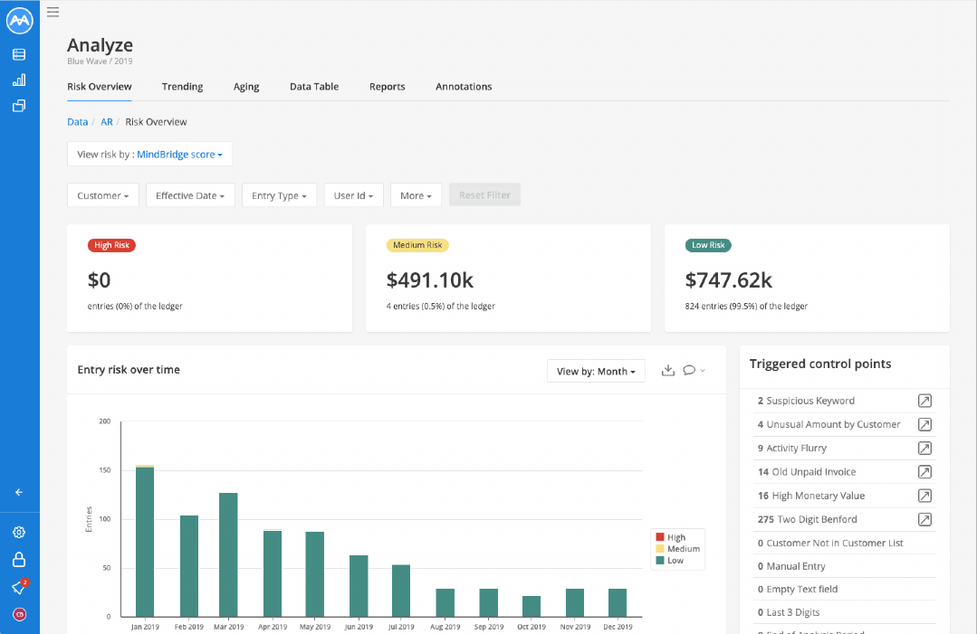Download the Entry risk over time chart
The height and width of the screenshot is (634, 977).
point(668,370)
